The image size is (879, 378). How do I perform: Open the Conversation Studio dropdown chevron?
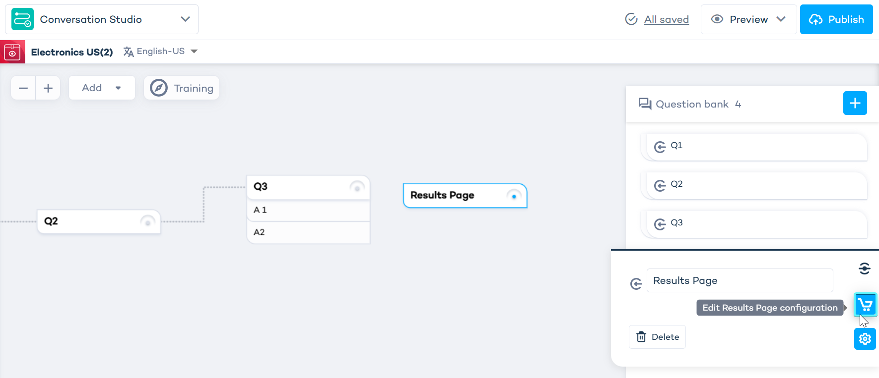point(185,19)
